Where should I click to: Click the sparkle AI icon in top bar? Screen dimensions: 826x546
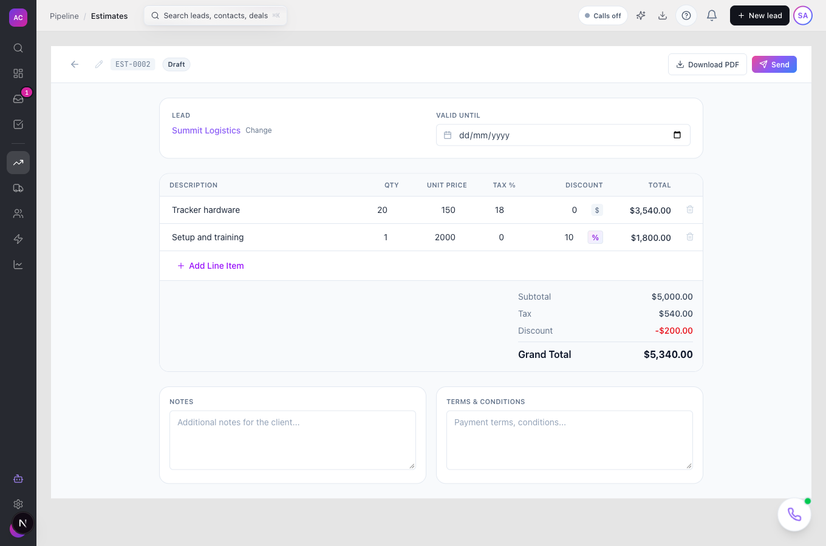(641, 16)
